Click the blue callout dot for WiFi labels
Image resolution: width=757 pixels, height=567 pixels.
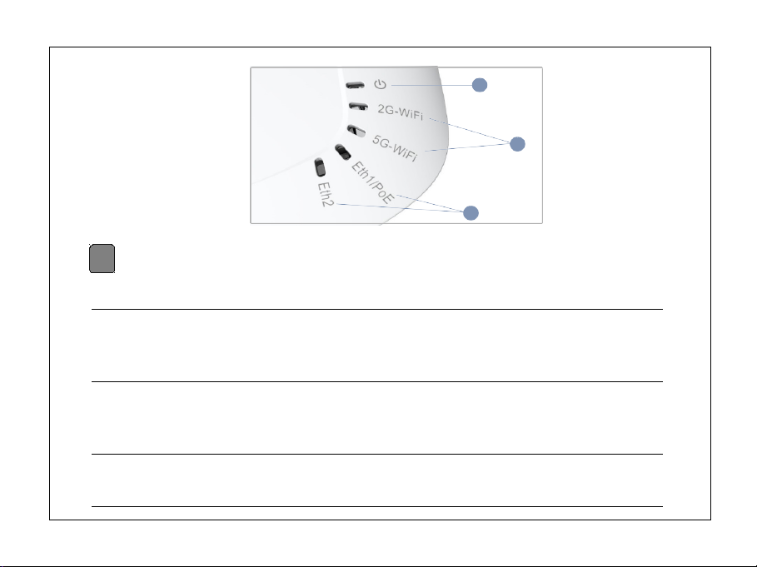tap(517, 144)
